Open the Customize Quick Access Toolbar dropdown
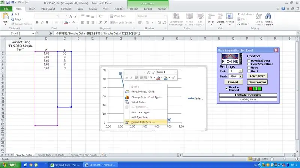The width and height of the screenshot is (300, 168). coord(27,3)
